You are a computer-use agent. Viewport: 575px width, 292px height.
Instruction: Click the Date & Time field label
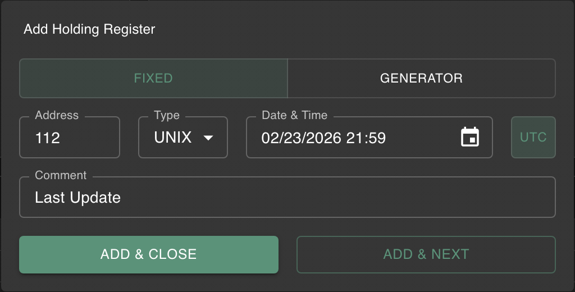(x=294, y=115)
